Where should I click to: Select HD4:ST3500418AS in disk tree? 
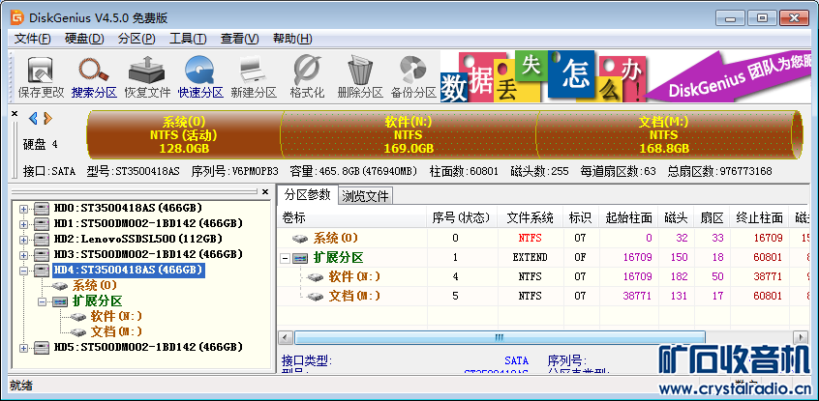tap(128, 271)
